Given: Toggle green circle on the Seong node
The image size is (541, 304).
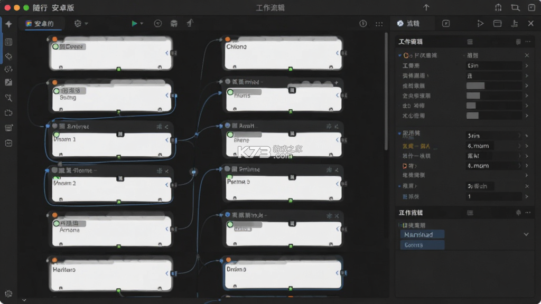Looking at the screenshot, I should coord(57,91).
